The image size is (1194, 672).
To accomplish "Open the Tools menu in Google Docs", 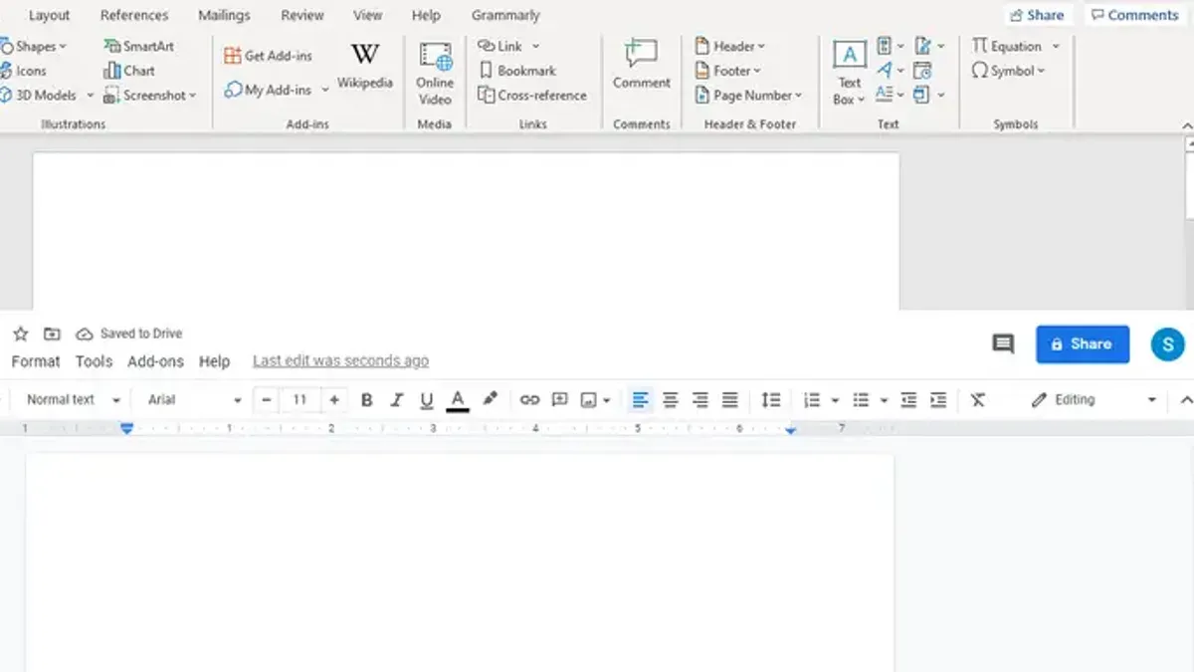I will (x=94, y=361).
